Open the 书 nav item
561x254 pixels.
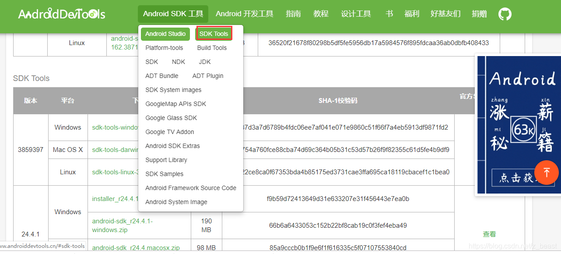pyautogui.click(x=389, y=14)
